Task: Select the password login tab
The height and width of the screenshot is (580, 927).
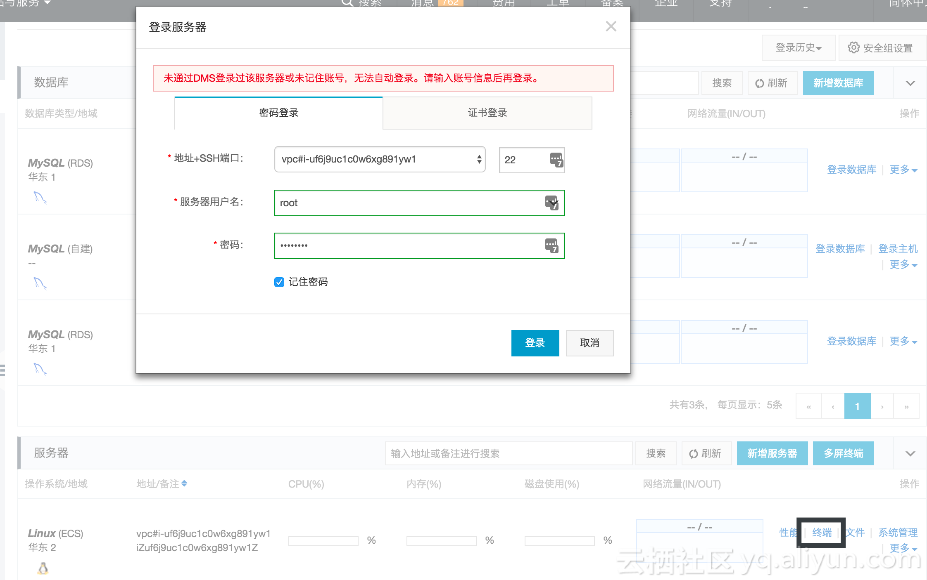Action: tap(278, 113)
